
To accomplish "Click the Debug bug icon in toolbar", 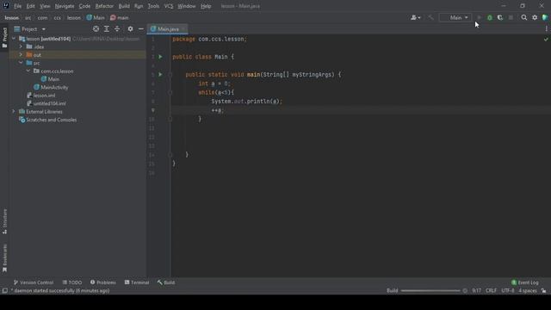I will tap(490, 17).
